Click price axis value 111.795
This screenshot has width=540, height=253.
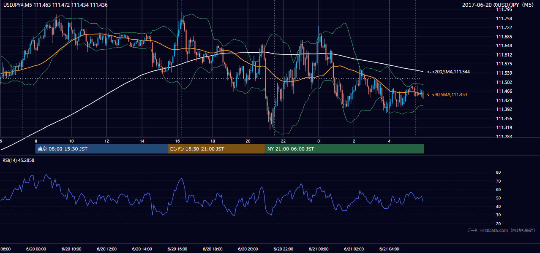pyautogui.click(x=504, y=9)
